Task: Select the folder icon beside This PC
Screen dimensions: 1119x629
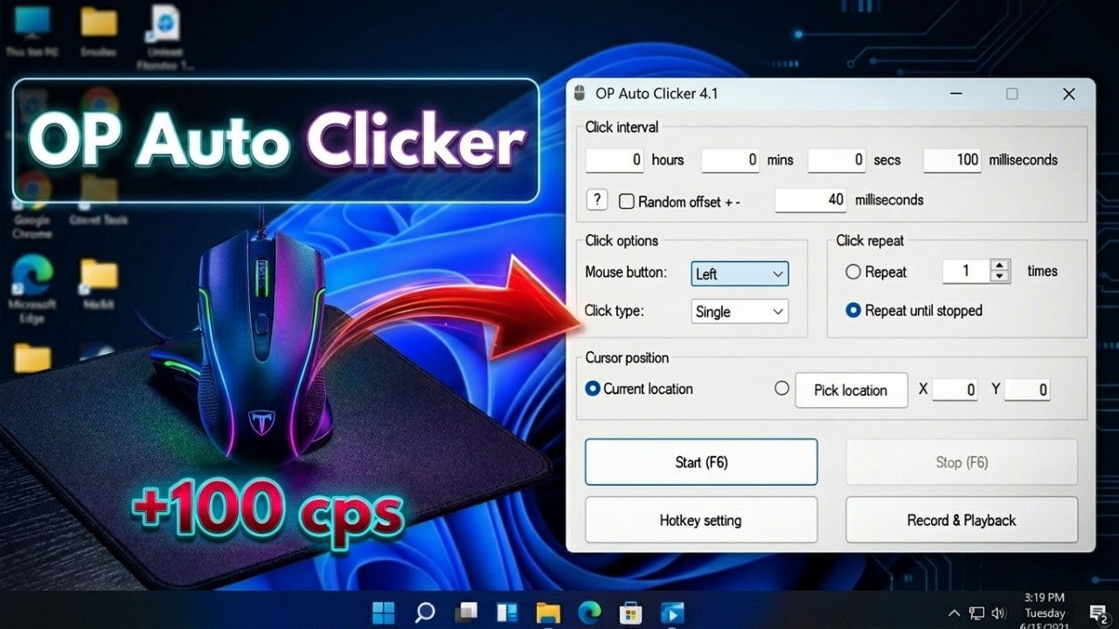Action: [x=99, y=31]
